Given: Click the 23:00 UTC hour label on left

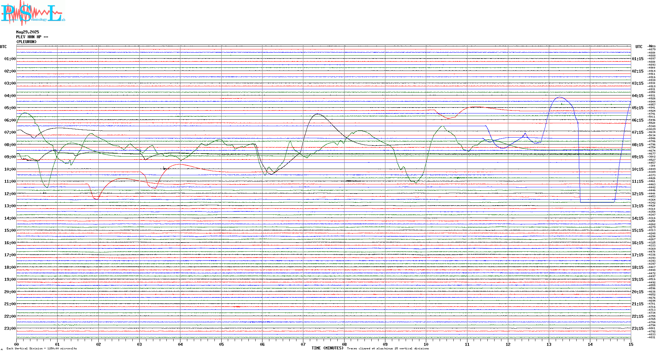Looking at the screenshot, I should 10,328.
